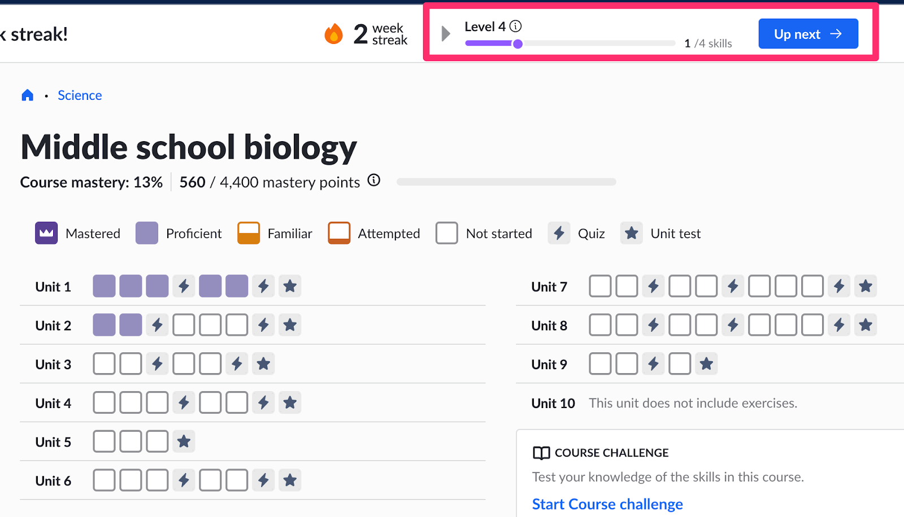The width and height of the screenshot is (904, 517).
Task: Start Course challenge link
Action: (607, 504)
